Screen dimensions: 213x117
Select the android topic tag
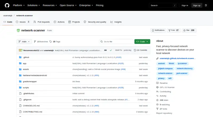161,64
